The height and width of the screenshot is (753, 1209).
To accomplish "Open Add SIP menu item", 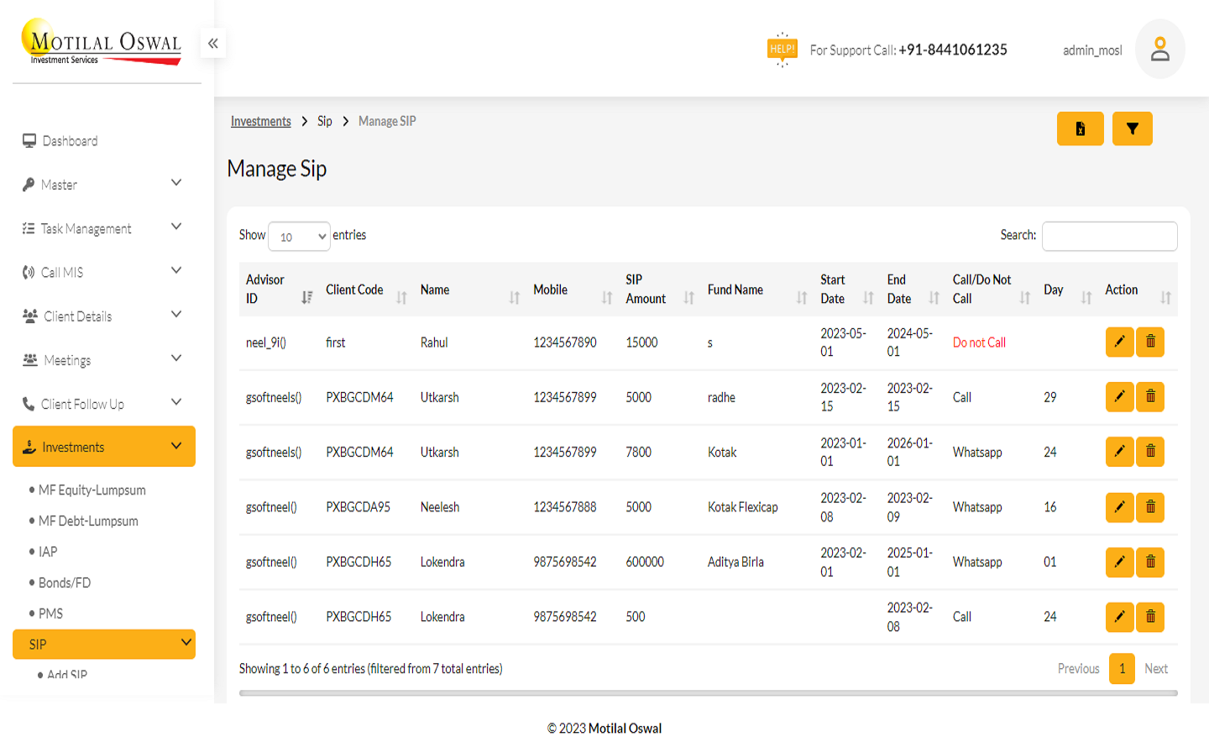I will point(66,674).
